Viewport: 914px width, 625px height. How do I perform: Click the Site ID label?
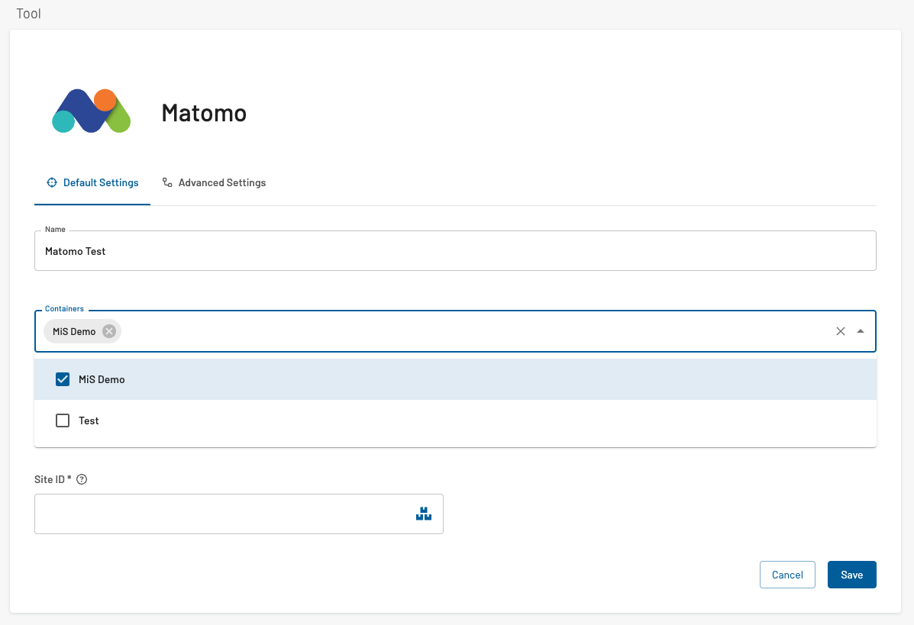click(53, 479)
